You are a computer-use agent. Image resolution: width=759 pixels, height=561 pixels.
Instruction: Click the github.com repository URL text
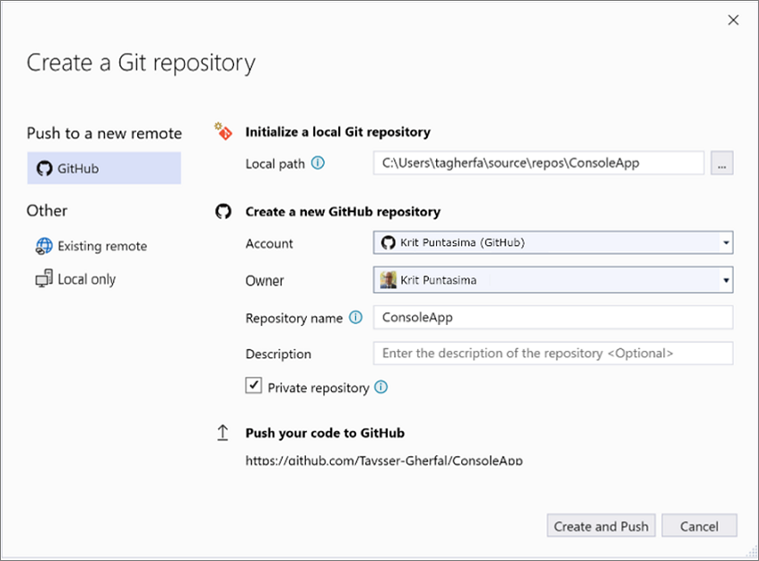(384, 460)
